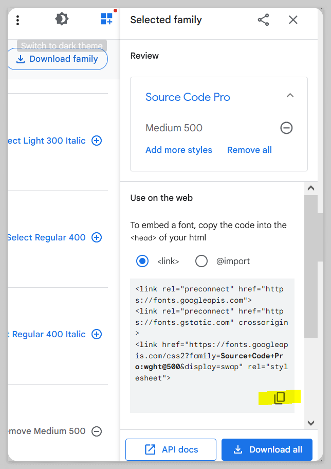The image size is (331, 469).
Task: Collapse the Source Code Pro section
Action: [290, 95]
